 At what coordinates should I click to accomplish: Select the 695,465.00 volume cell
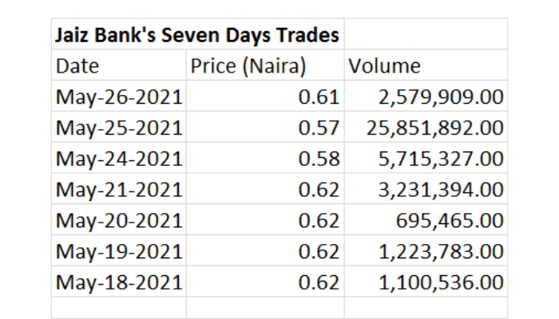(426, 220)
